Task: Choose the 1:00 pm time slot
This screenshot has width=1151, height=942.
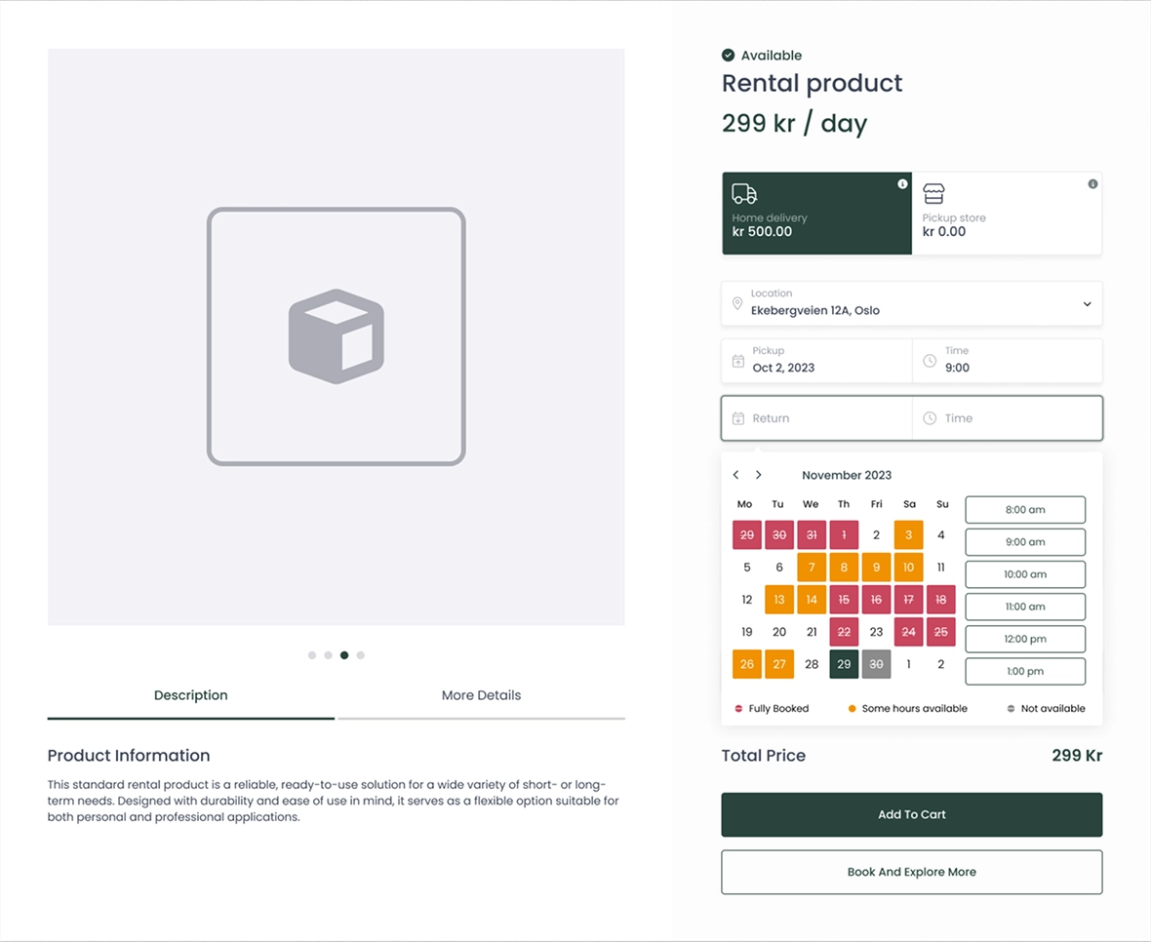Action: tap(1025, 671)
